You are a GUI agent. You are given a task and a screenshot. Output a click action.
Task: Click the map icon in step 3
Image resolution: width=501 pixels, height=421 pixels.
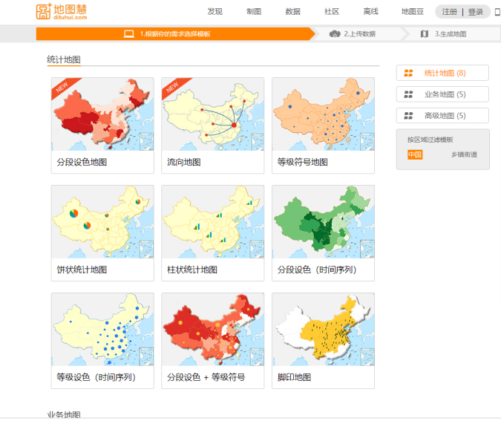(x=425, y=34)
